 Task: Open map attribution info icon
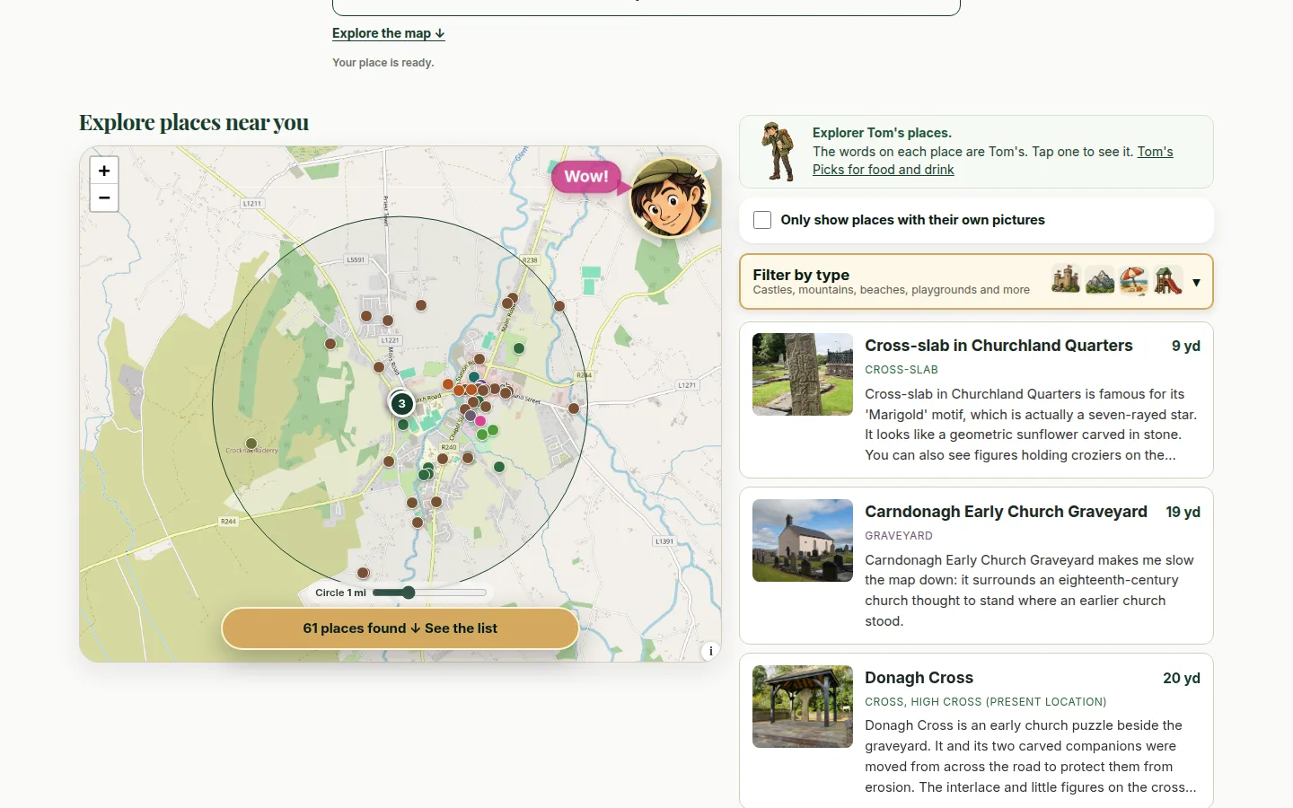[710, 651]
